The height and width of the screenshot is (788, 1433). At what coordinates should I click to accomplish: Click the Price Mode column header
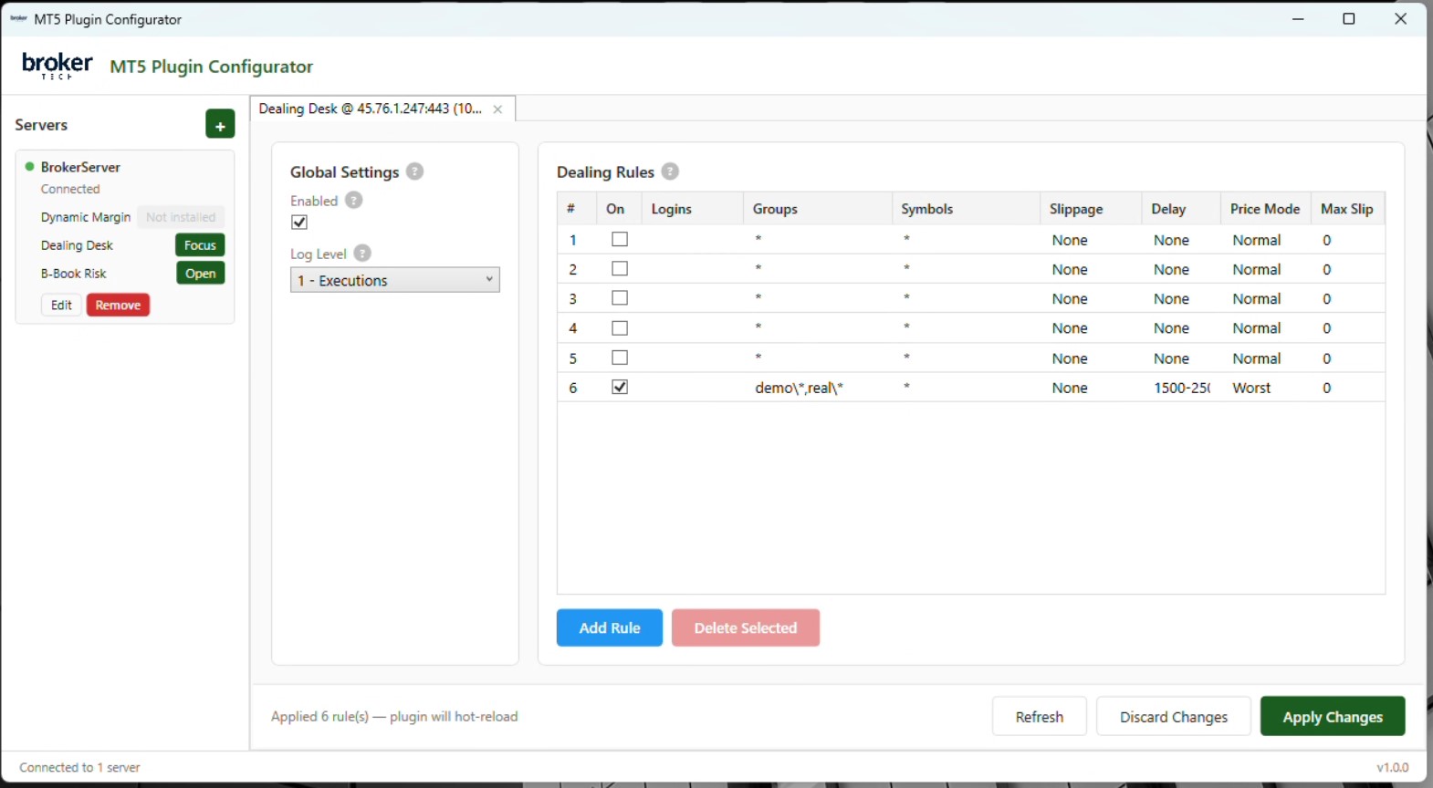pyautogui.click(x=1265, y=209)
